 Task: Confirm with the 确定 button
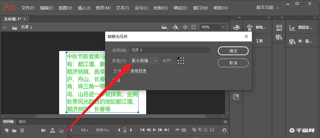[x=233, y=51]
